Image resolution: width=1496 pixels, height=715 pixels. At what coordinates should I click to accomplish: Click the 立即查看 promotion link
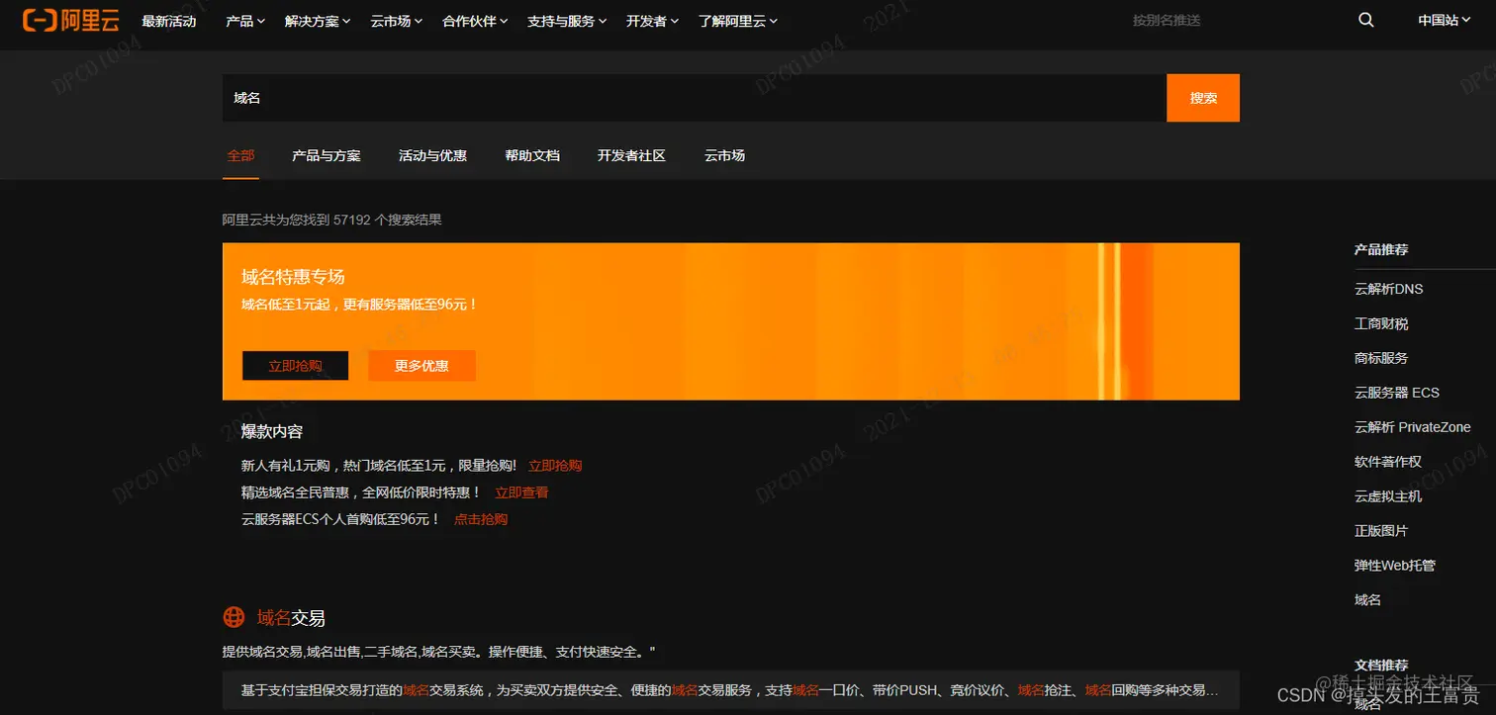tap(520, 492)
